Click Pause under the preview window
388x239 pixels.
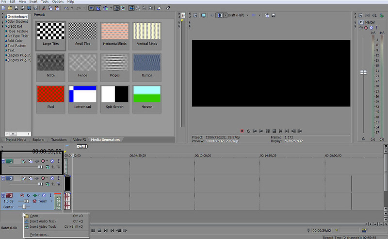(x=268, y=131)
